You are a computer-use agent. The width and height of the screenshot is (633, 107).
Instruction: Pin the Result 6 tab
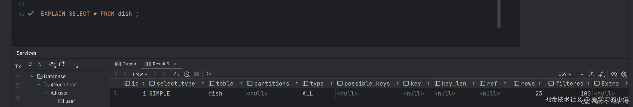coord(209,74)
